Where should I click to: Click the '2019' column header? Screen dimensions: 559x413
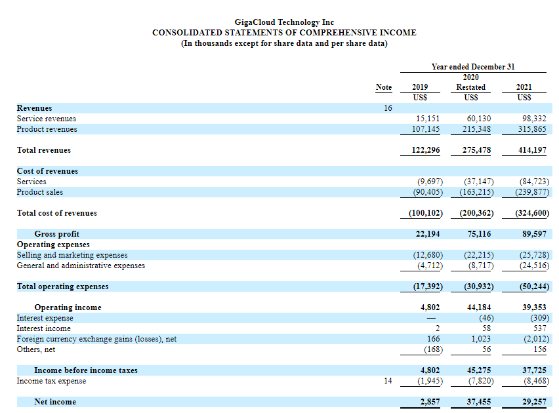pyautogui.click(x=420, y=87)
